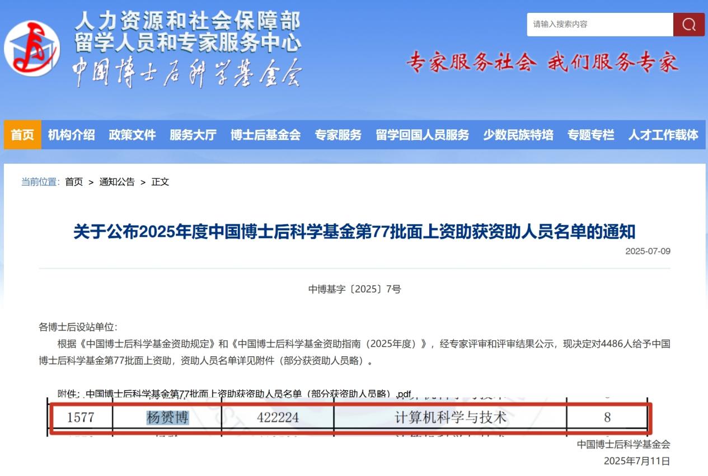Go to 首页 in the breadcrumb

point(74,182)
